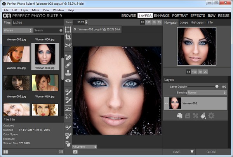This screenshot has width=233, height=157.
Task: Switch to the Histogram tab
Action: click(x=198, y=22)
